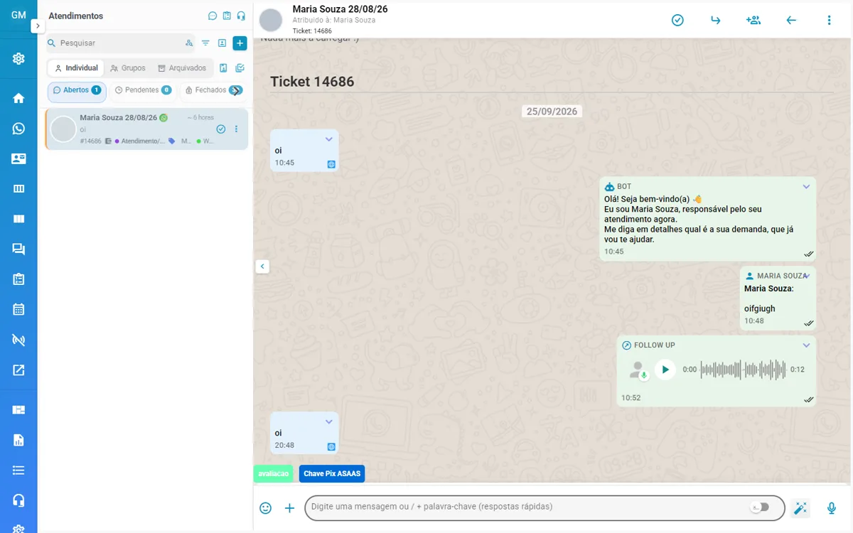
Task: Click the user search icon in search bar
Action: (x=189, y=43)
